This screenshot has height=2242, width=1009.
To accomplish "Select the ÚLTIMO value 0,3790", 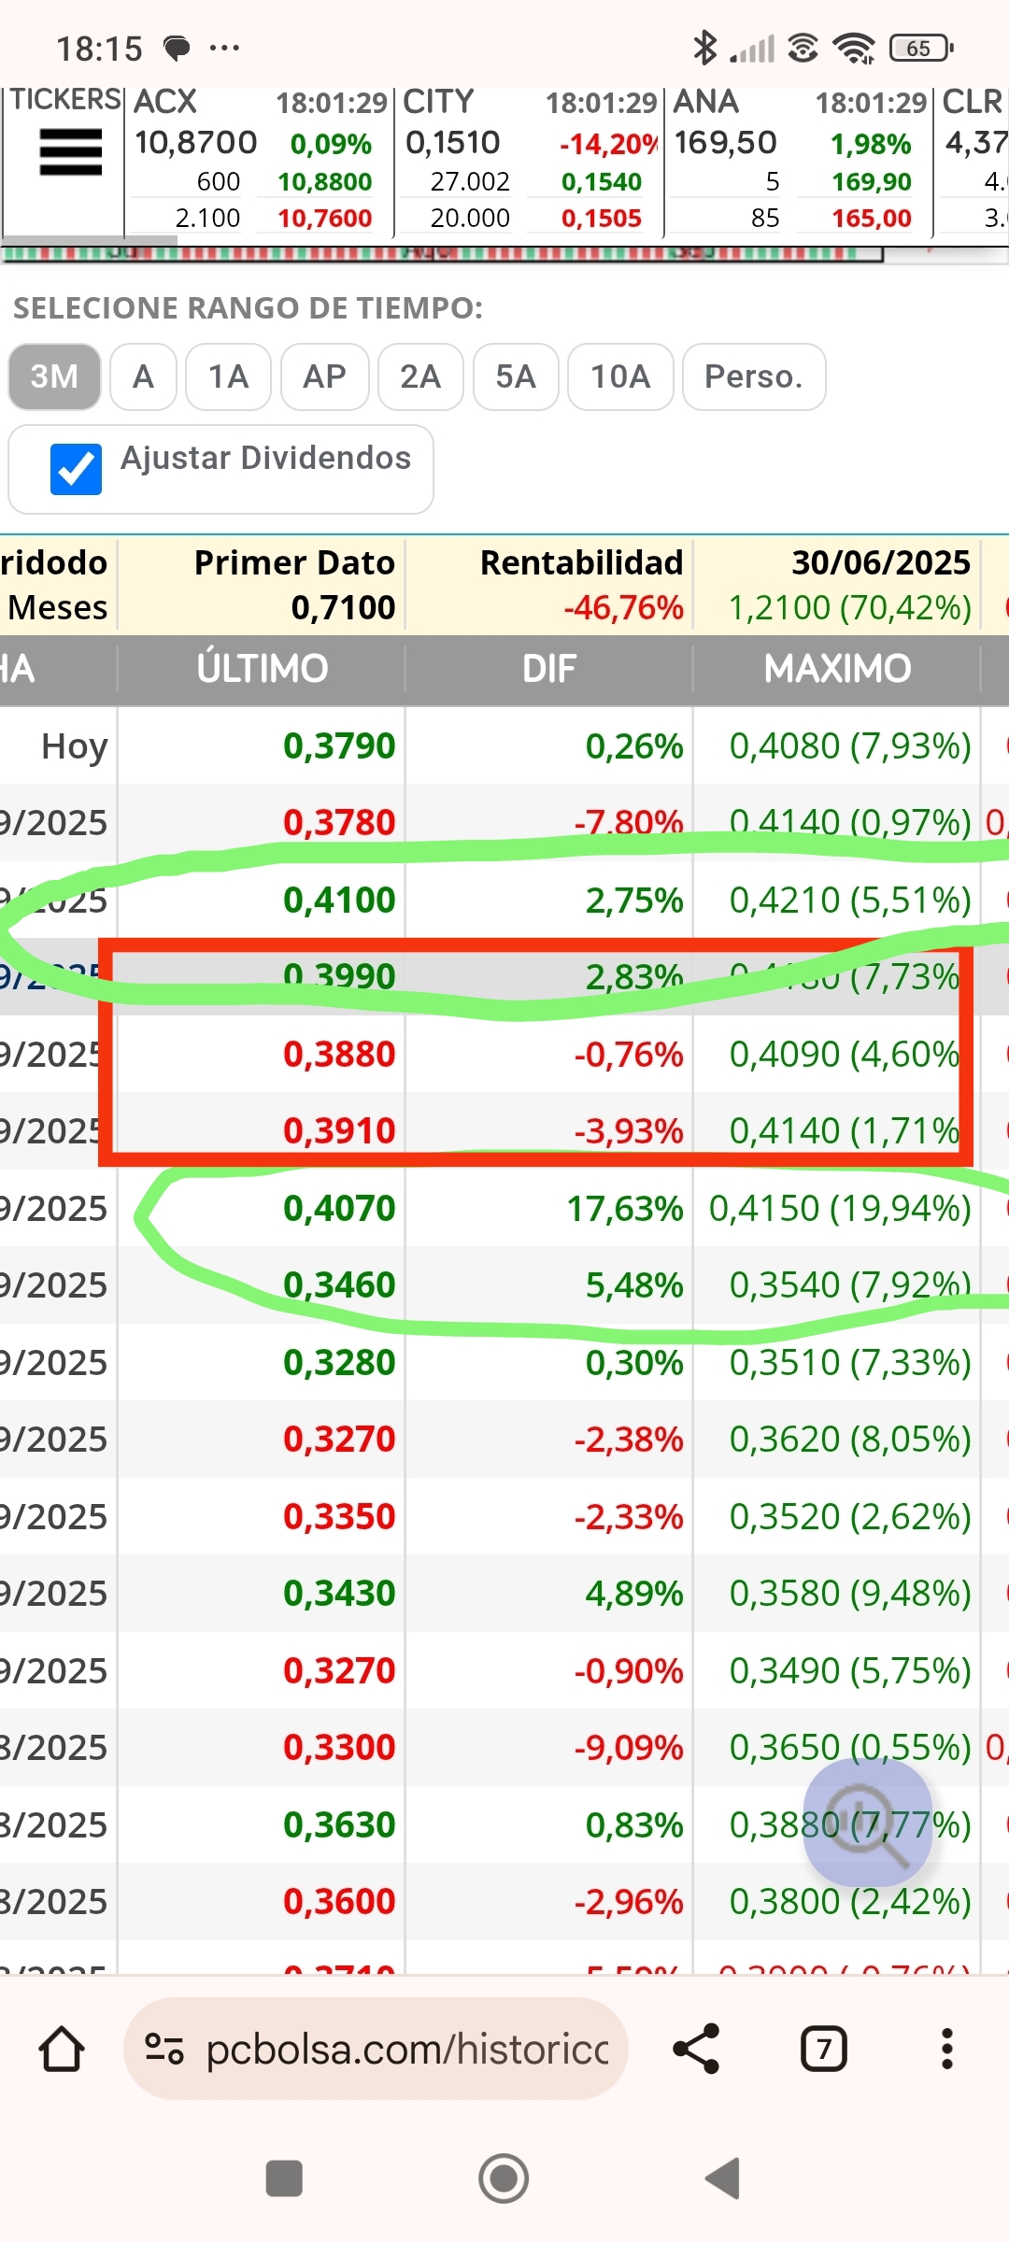I will tap(340, 746).
